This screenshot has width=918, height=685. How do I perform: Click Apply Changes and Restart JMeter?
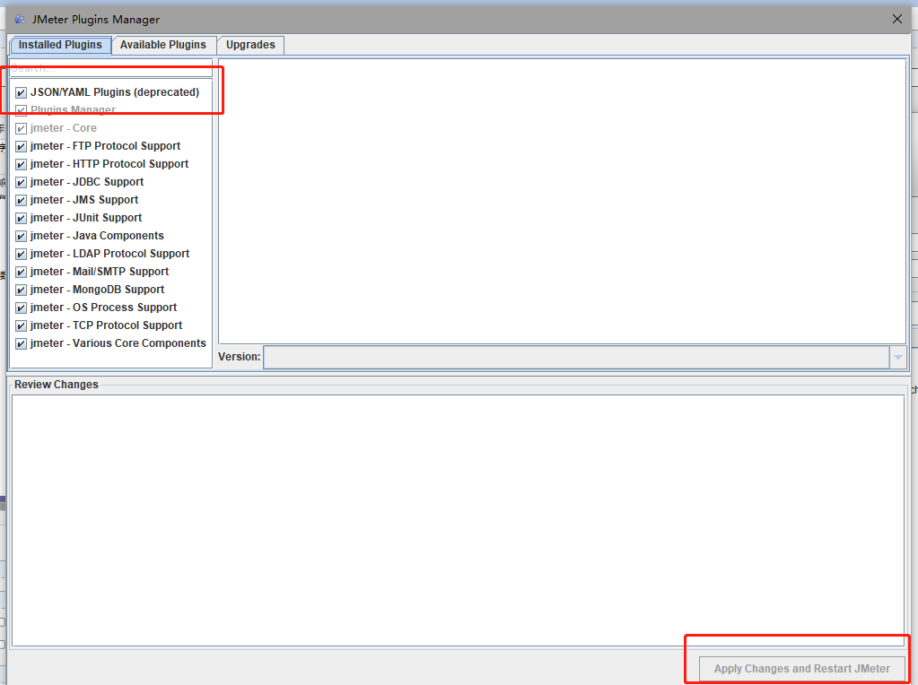point(801,669)
